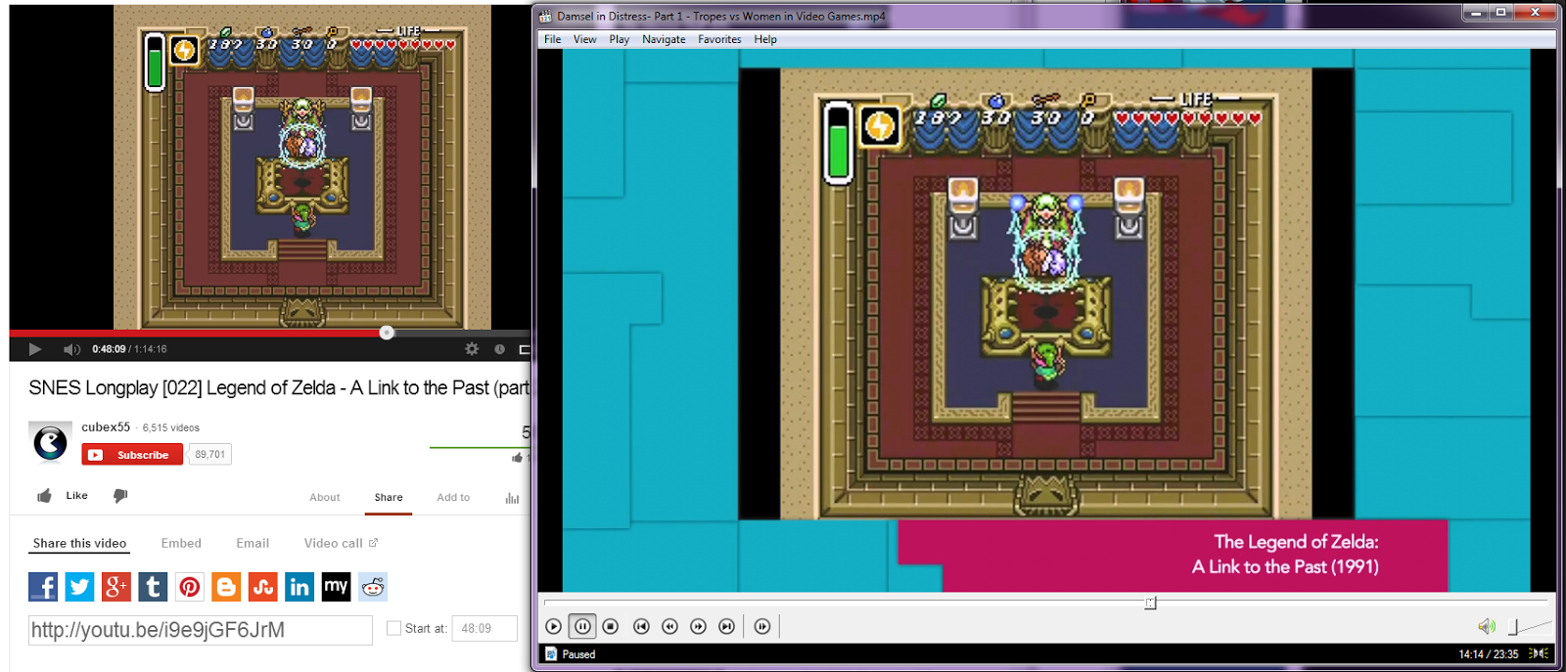1566x672 pixels.
Task: Open Video call link
Action: tap(341, 543)
